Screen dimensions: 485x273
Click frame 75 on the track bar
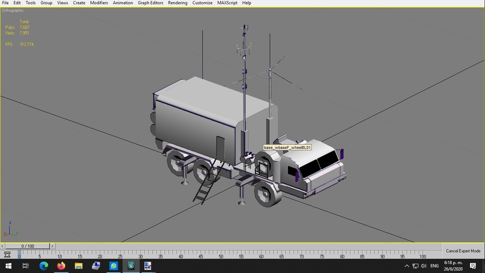click(322, 254)
